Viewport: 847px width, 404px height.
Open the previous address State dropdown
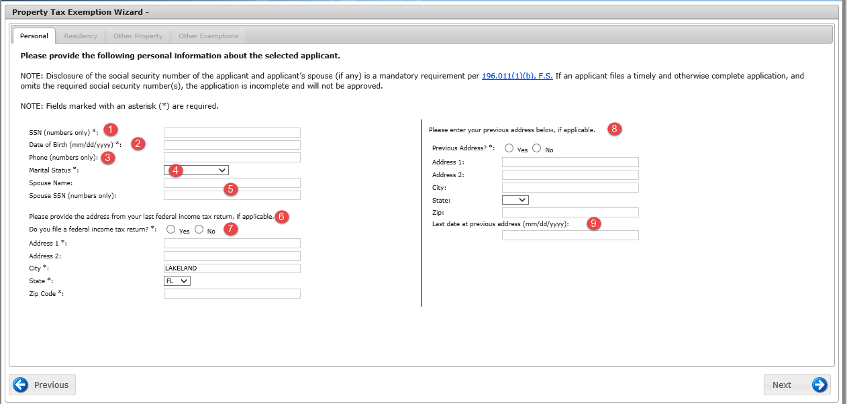coord(515,200)
